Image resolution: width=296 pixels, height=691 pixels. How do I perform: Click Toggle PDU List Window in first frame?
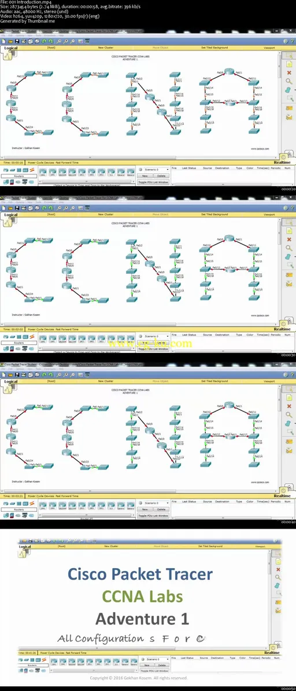tap(153, 181)
